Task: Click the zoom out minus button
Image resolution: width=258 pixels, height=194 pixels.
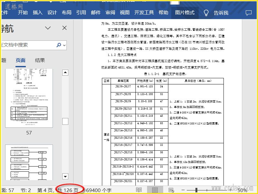Action: tap(183, 190)
